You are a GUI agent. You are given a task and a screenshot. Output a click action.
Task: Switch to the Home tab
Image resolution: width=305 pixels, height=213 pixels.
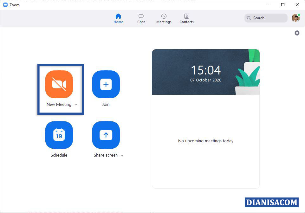(118, 18)
